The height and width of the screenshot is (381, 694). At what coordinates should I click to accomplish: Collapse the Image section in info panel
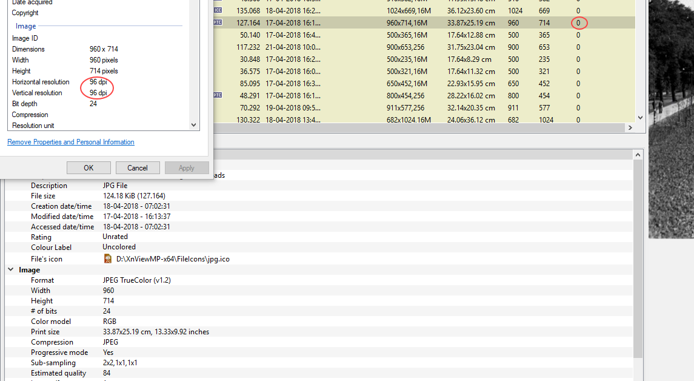click(11, 269)
